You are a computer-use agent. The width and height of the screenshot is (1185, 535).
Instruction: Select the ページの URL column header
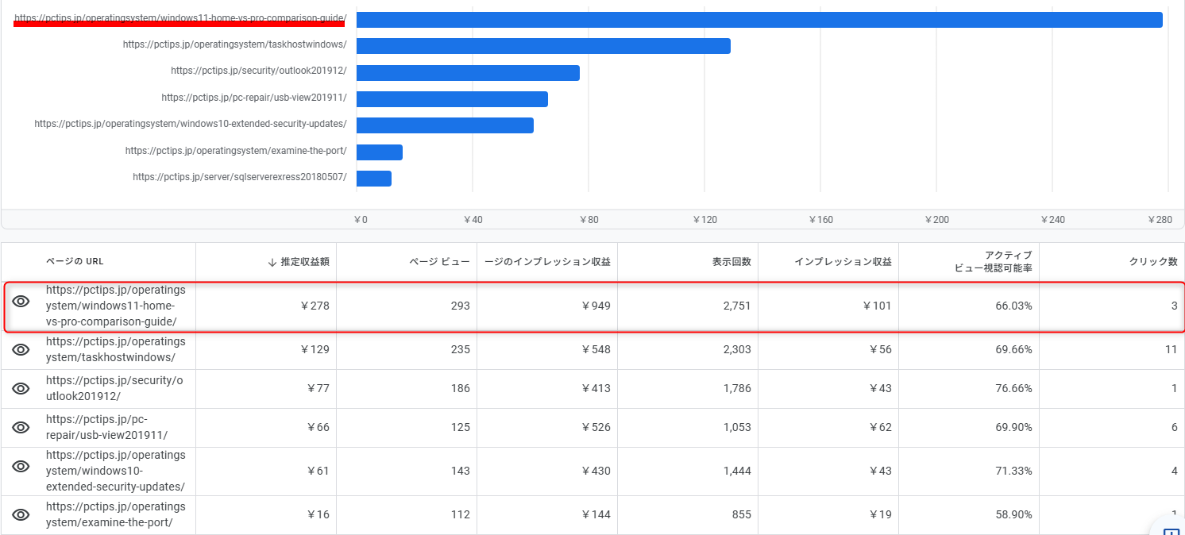pos(75,262)
